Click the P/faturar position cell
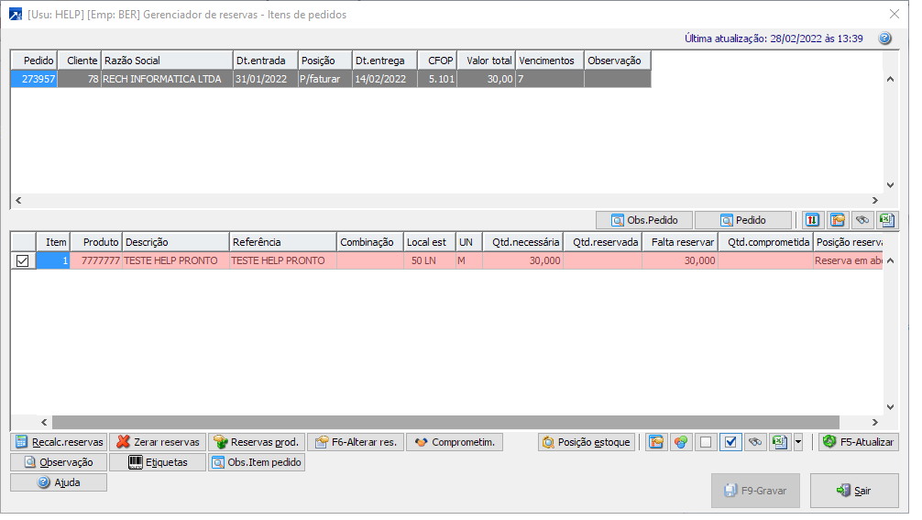922x520 pixels. [x=324, y=79]
